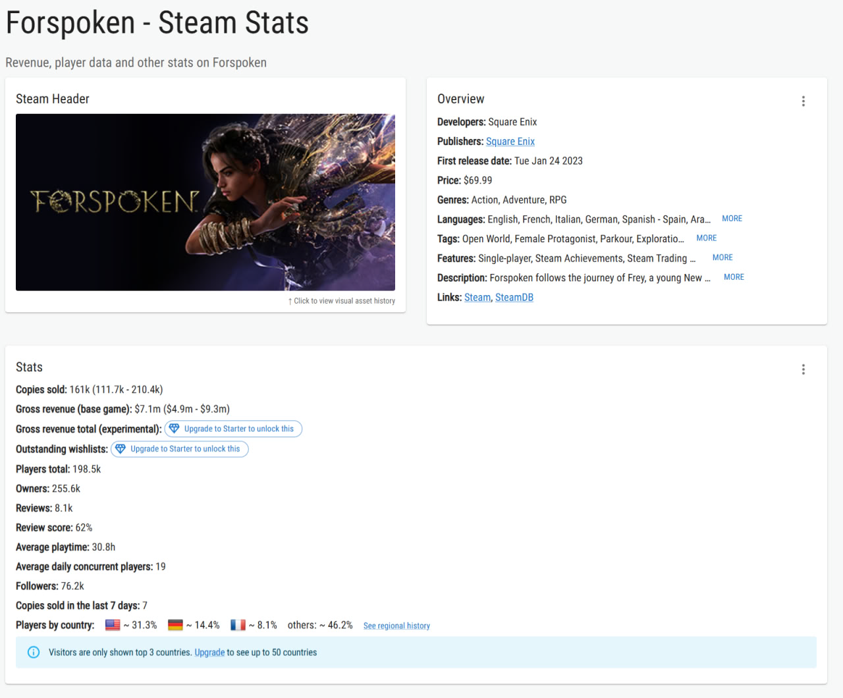Expand the Tags list with MORE

[x=707, y=238]
